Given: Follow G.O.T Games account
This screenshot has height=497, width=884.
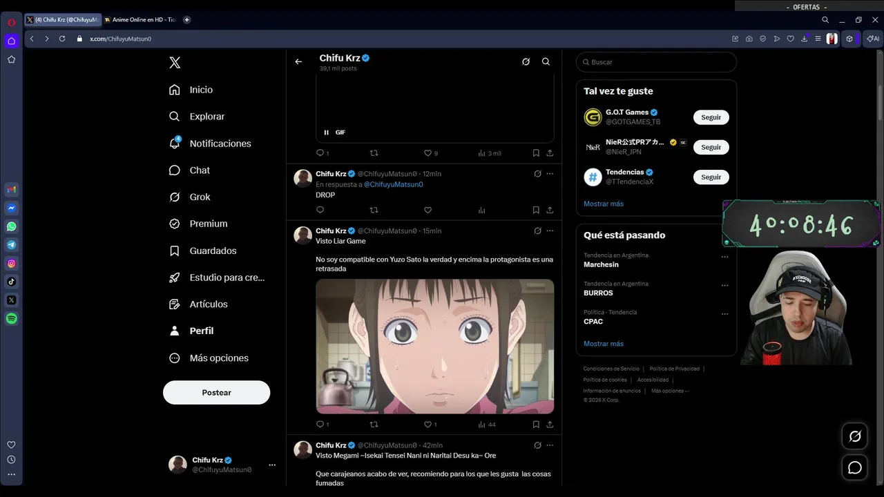Looking at the screenshot, I should tap(711, 117).
